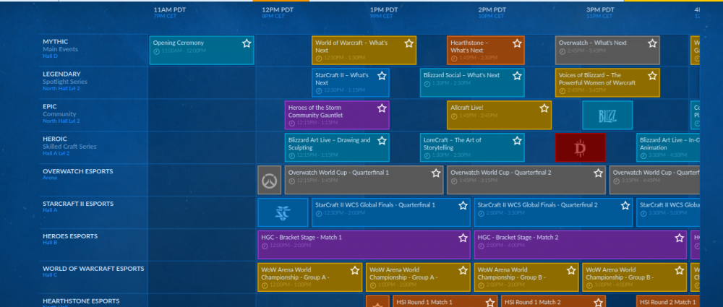Star the Overwatch What's Next event
The width and height of the screenshot is (723, 307).
pos(652,43)
